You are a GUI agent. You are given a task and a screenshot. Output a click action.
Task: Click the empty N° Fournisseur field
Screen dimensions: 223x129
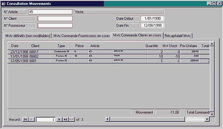tap(55, 25)
